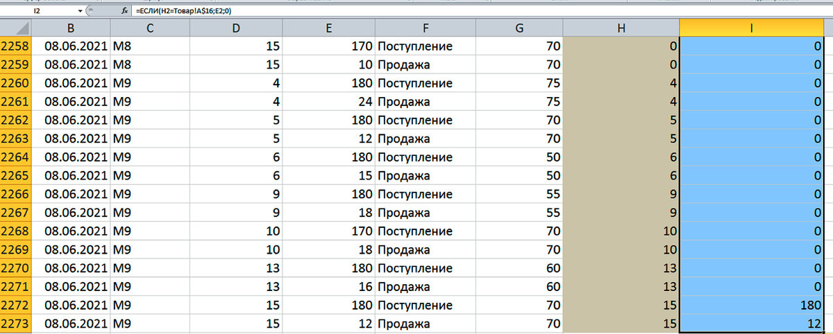This screenshot has height=334, width=833.
Task: Select column B header
Action: point(71,28)
